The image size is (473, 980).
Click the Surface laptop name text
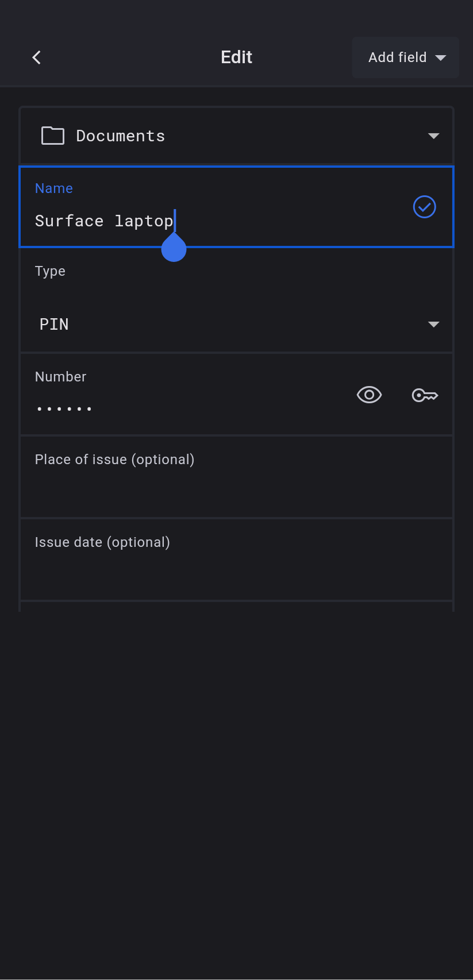tap(104, 221)
